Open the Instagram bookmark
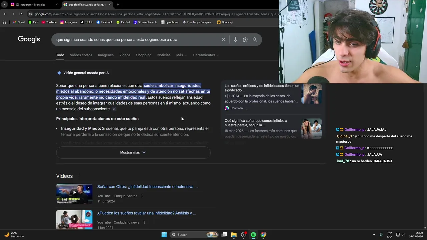The width and height of the screenshot is (427, 240). [68, 22]
